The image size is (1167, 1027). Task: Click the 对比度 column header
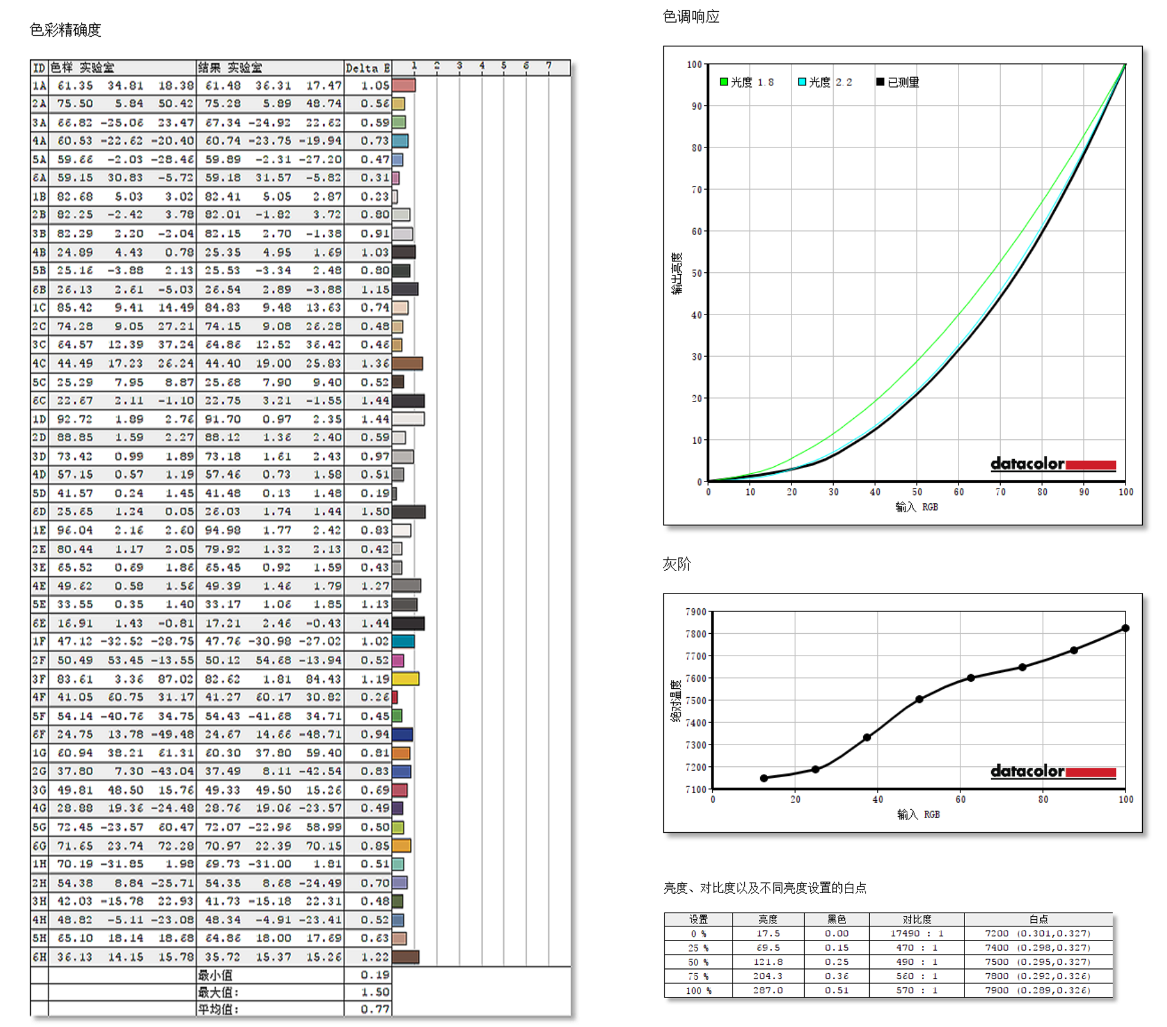coord(916,919)
